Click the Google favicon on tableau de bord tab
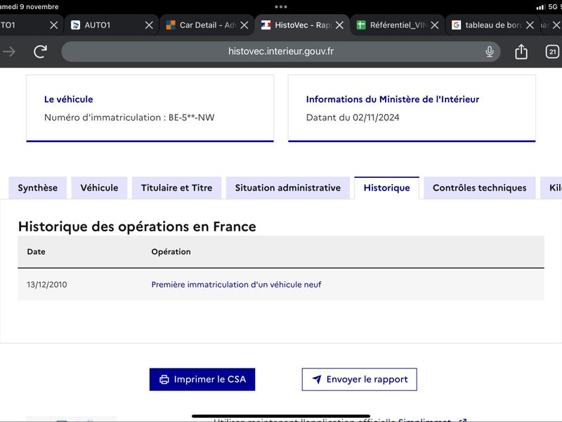 [456, 25]
